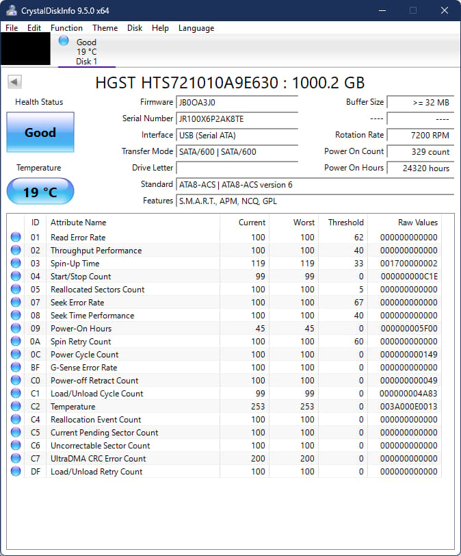Click raw value 001700000002
Screen dimensions: 461x556
point(408,264)
